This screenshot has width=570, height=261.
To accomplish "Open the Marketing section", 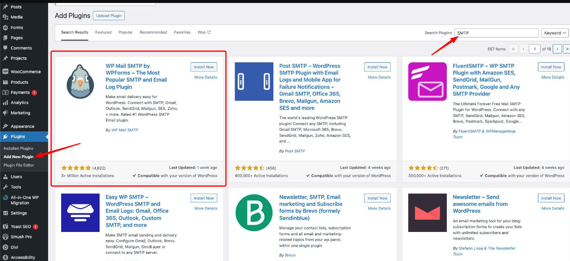I will click(20, 113).
